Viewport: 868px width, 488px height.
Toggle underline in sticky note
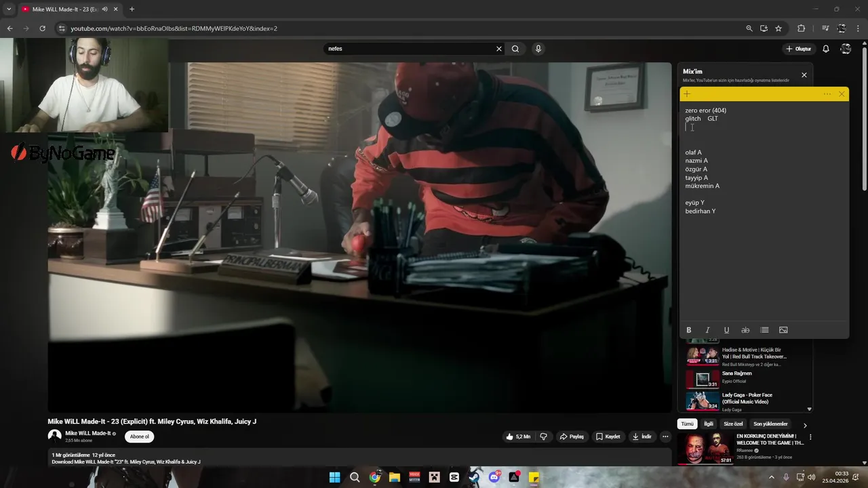726,330
